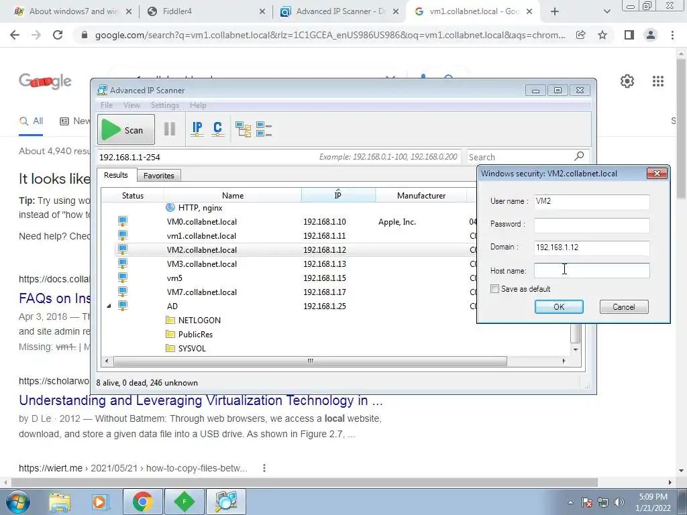Open the Understanding and Leveraging Virtualization link
Screen dimensions: 687x515
201,400
